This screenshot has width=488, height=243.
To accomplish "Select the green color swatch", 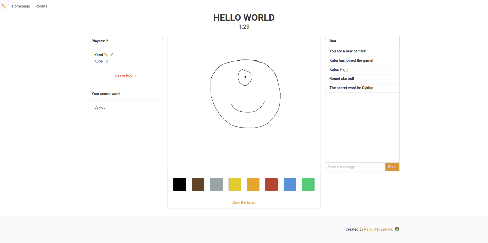I will pos(308,185).
